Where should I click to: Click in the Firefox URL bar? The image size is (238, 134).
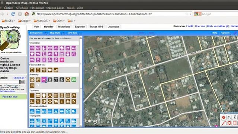tap(112, 14)
